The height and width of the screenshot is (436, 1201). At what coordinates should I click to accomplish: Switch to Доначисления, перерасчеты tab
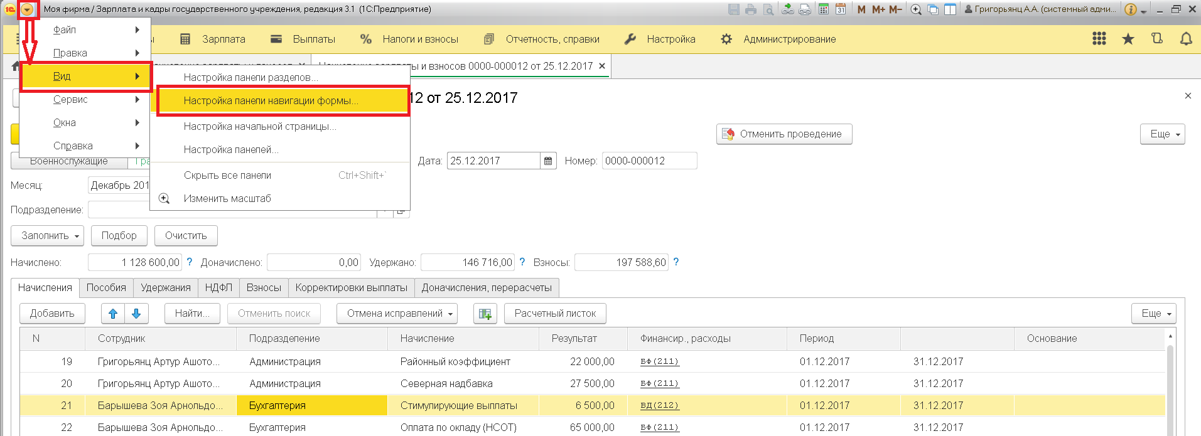click(487, 287)
